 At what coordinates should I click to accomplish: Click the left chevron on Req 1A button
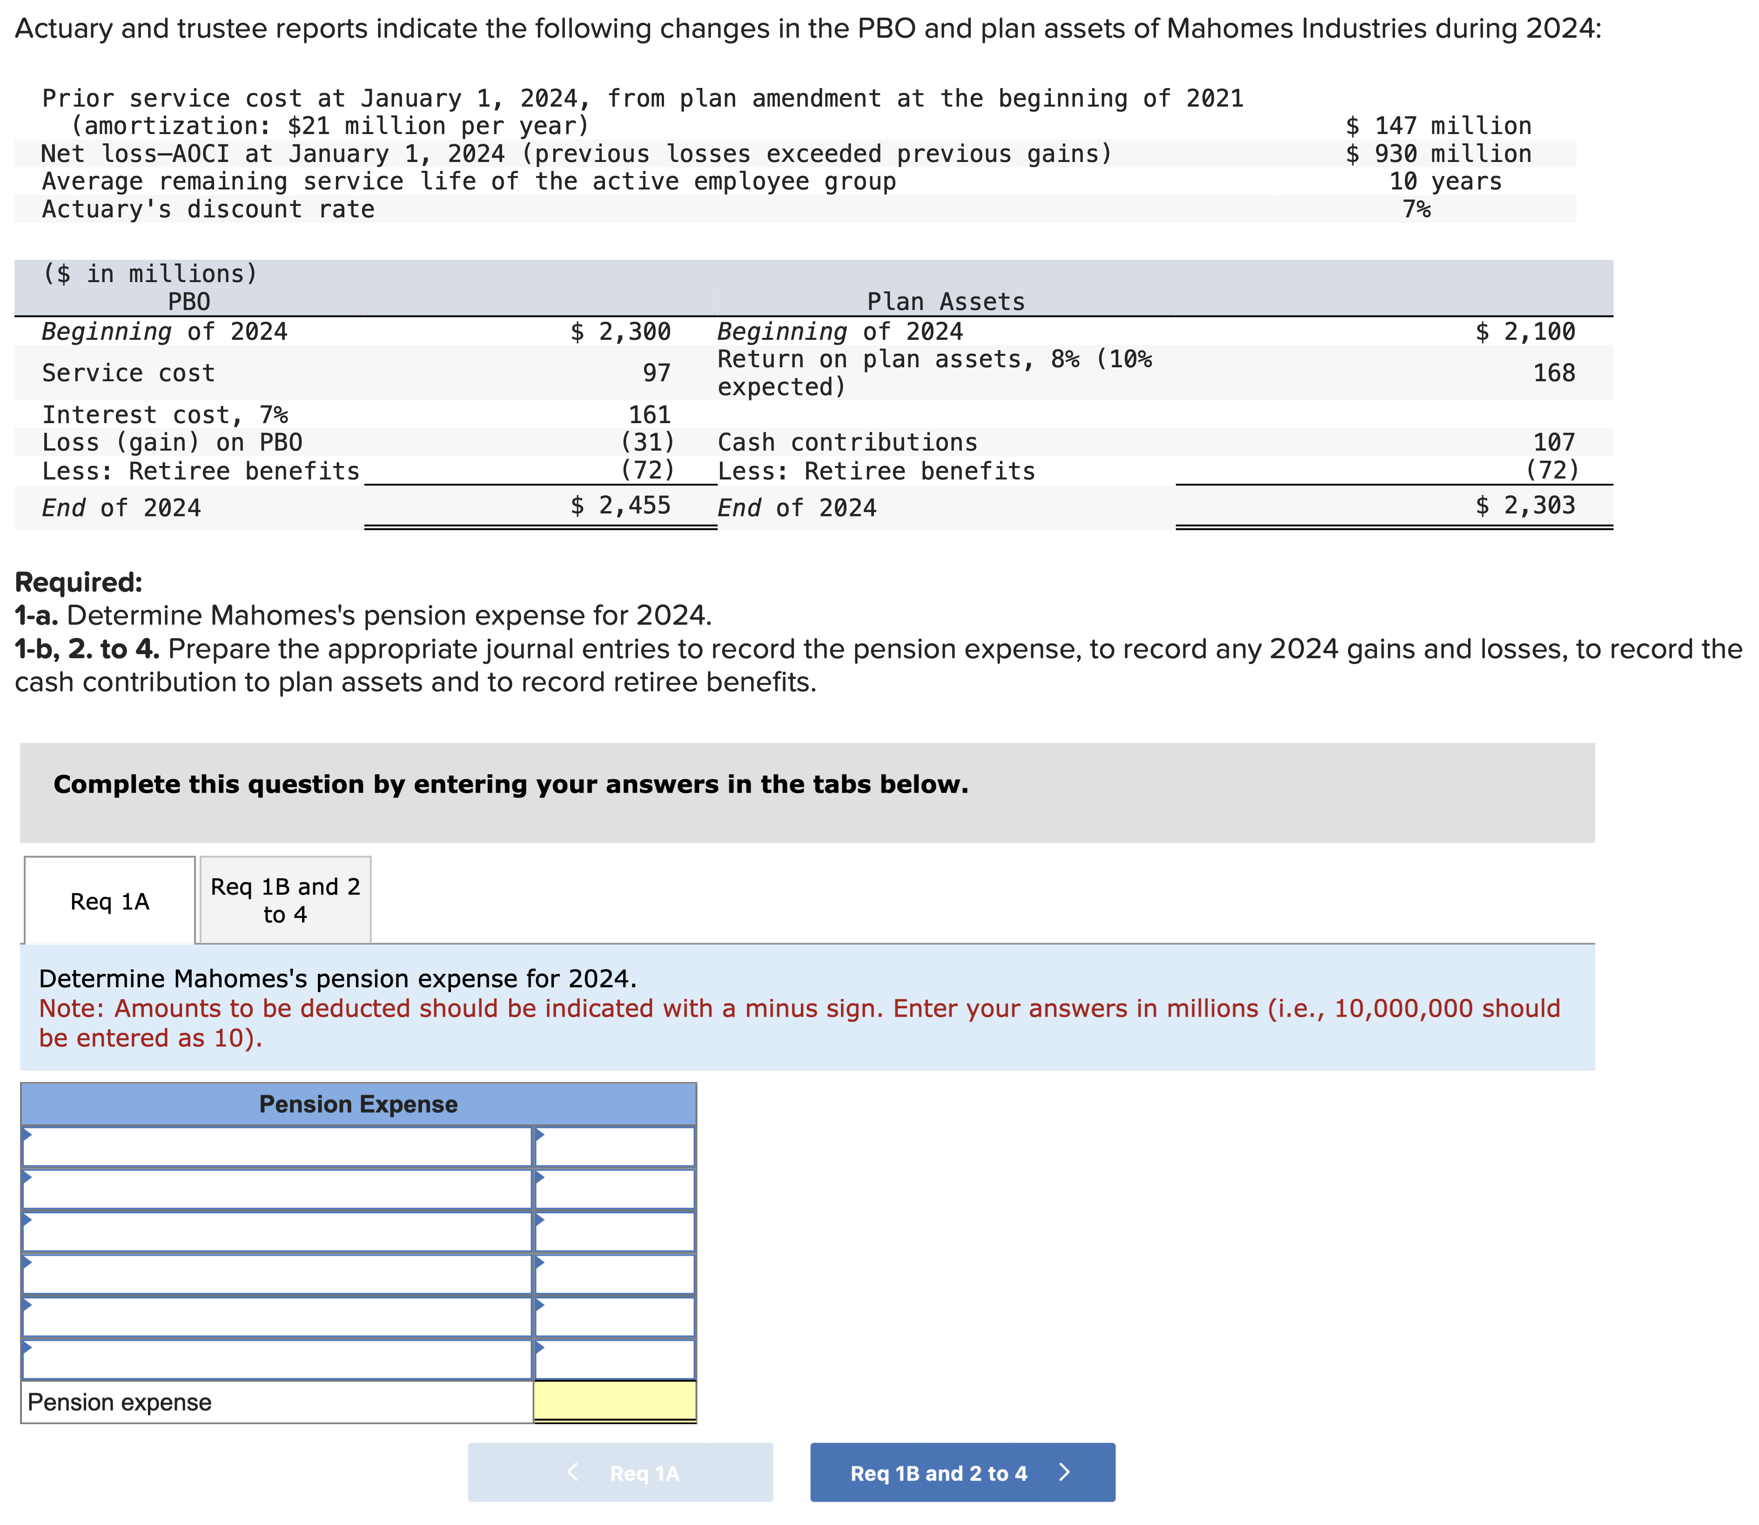point(573,1471)
